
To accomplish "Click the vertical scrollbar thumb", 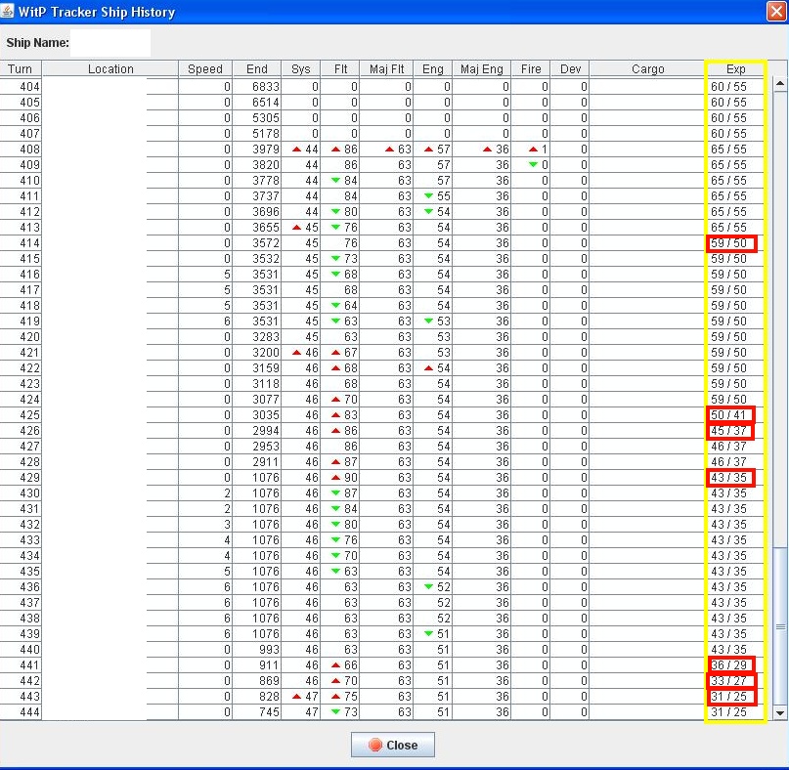I will pyautogui.click(x=780, y=626).
